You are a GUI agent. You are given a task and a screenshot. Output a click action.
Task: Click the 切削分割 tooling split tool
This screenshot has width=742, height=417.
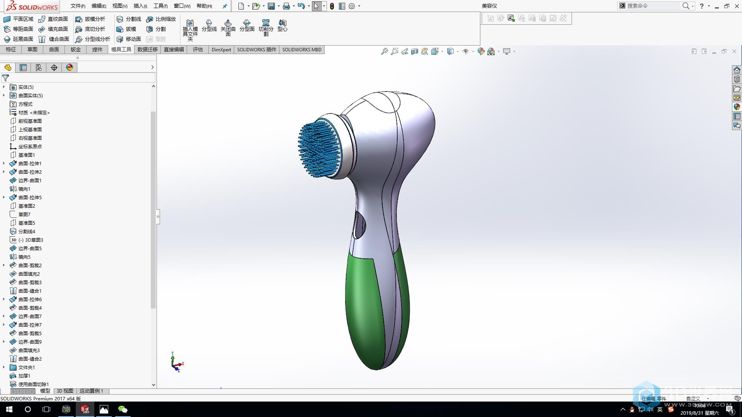[x=266, y=28]
